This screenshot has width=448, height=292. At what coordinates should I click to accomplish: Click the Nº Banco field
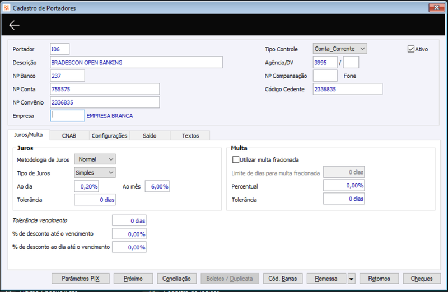tap(67, 76)
